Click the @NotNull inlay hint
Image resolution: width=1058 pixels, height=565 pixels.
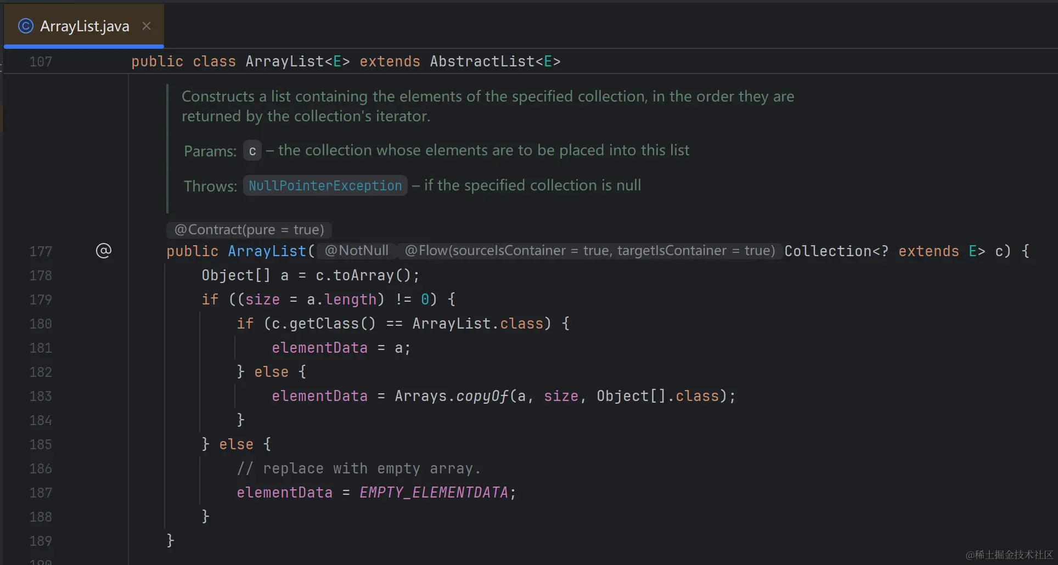tap(357, 251)
